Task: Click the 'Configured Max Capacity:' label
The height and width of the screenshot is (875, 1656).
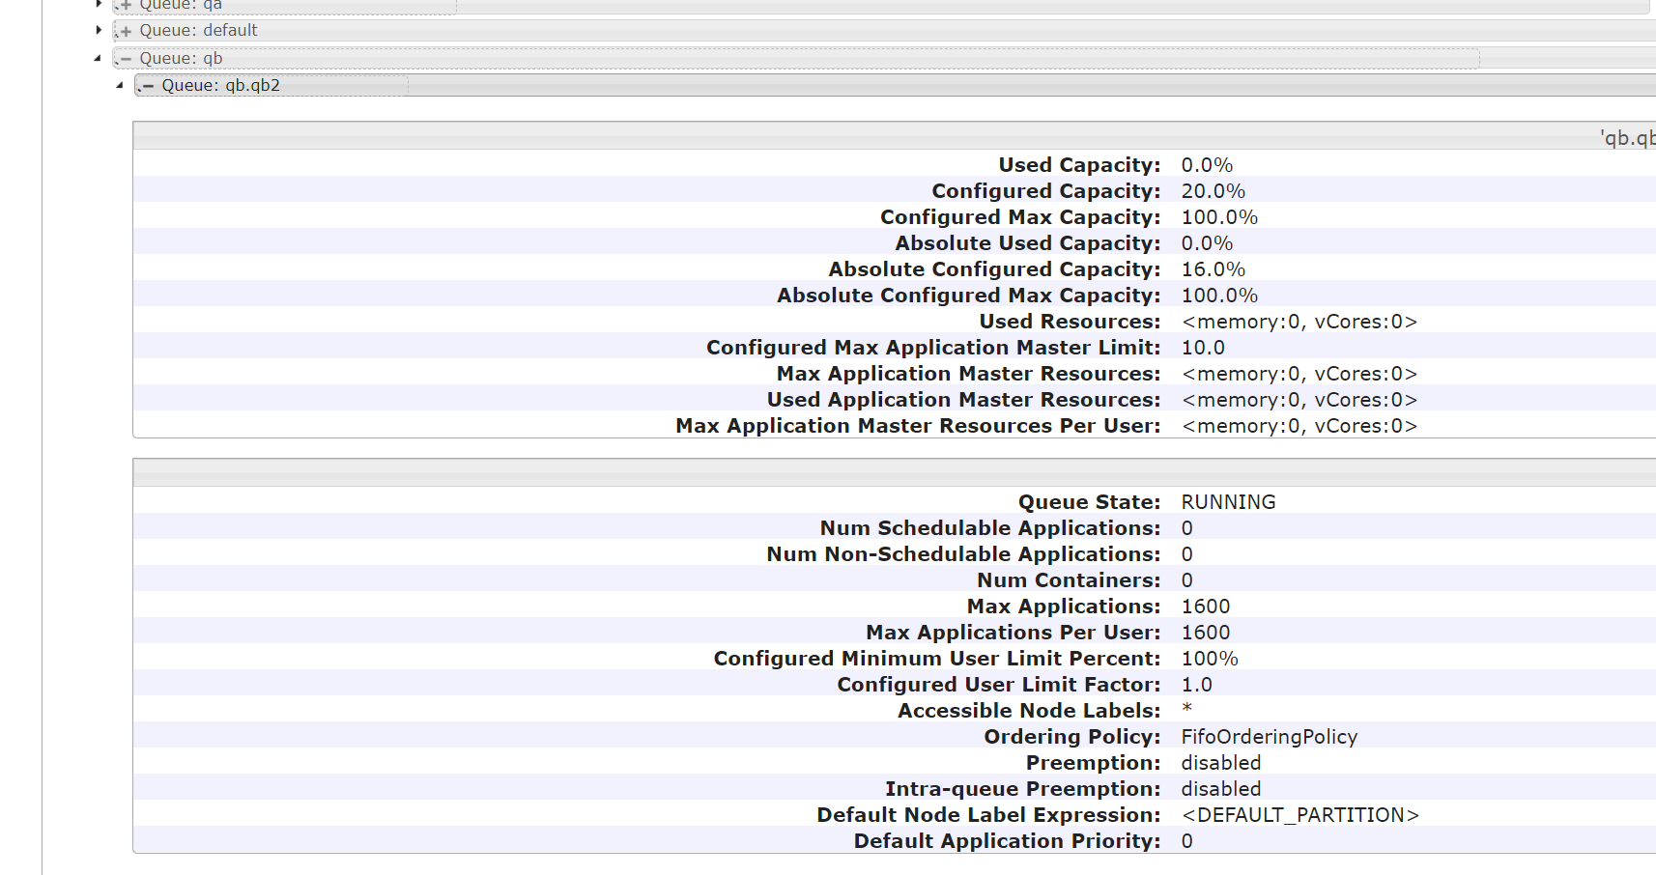Action: pyautogui.click(x=1020, y=217)
